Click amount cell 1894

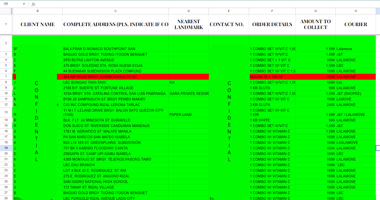(x=316, y=60)
